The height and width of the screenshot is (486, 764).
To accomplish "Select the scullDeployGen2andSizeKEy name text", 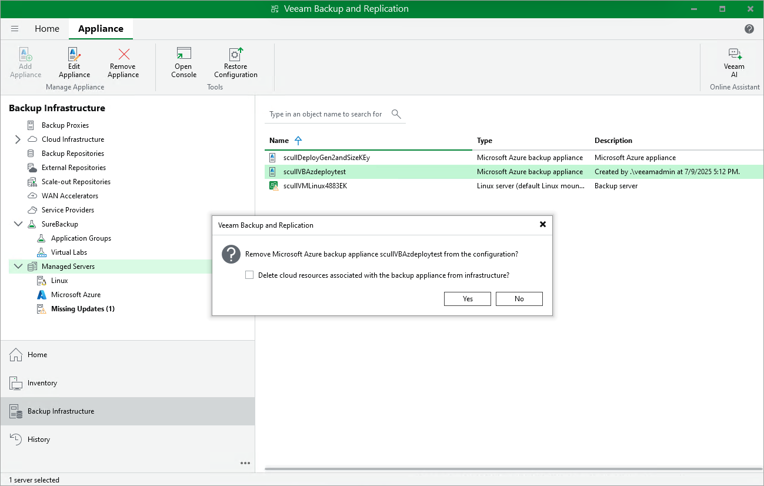I will click(x=326, y=158).
